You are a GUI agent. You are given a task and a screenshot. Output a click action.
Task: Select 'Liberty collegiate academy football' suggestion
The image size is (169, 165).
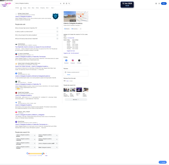tap(26, 147)
